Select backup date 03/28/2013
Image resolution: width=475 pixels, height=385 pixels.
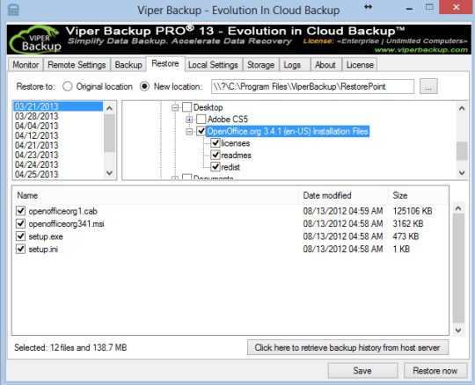click(x=58, y=116)
